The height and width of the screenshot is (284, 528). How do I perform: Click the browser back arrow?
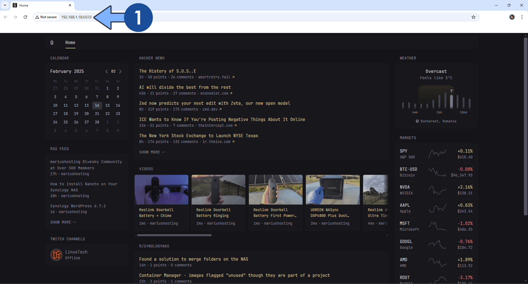point(6,17)
